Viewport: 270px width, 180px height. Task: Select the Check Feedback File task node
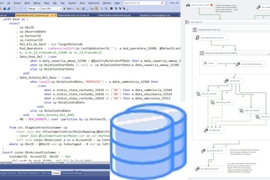click(211, 37)
